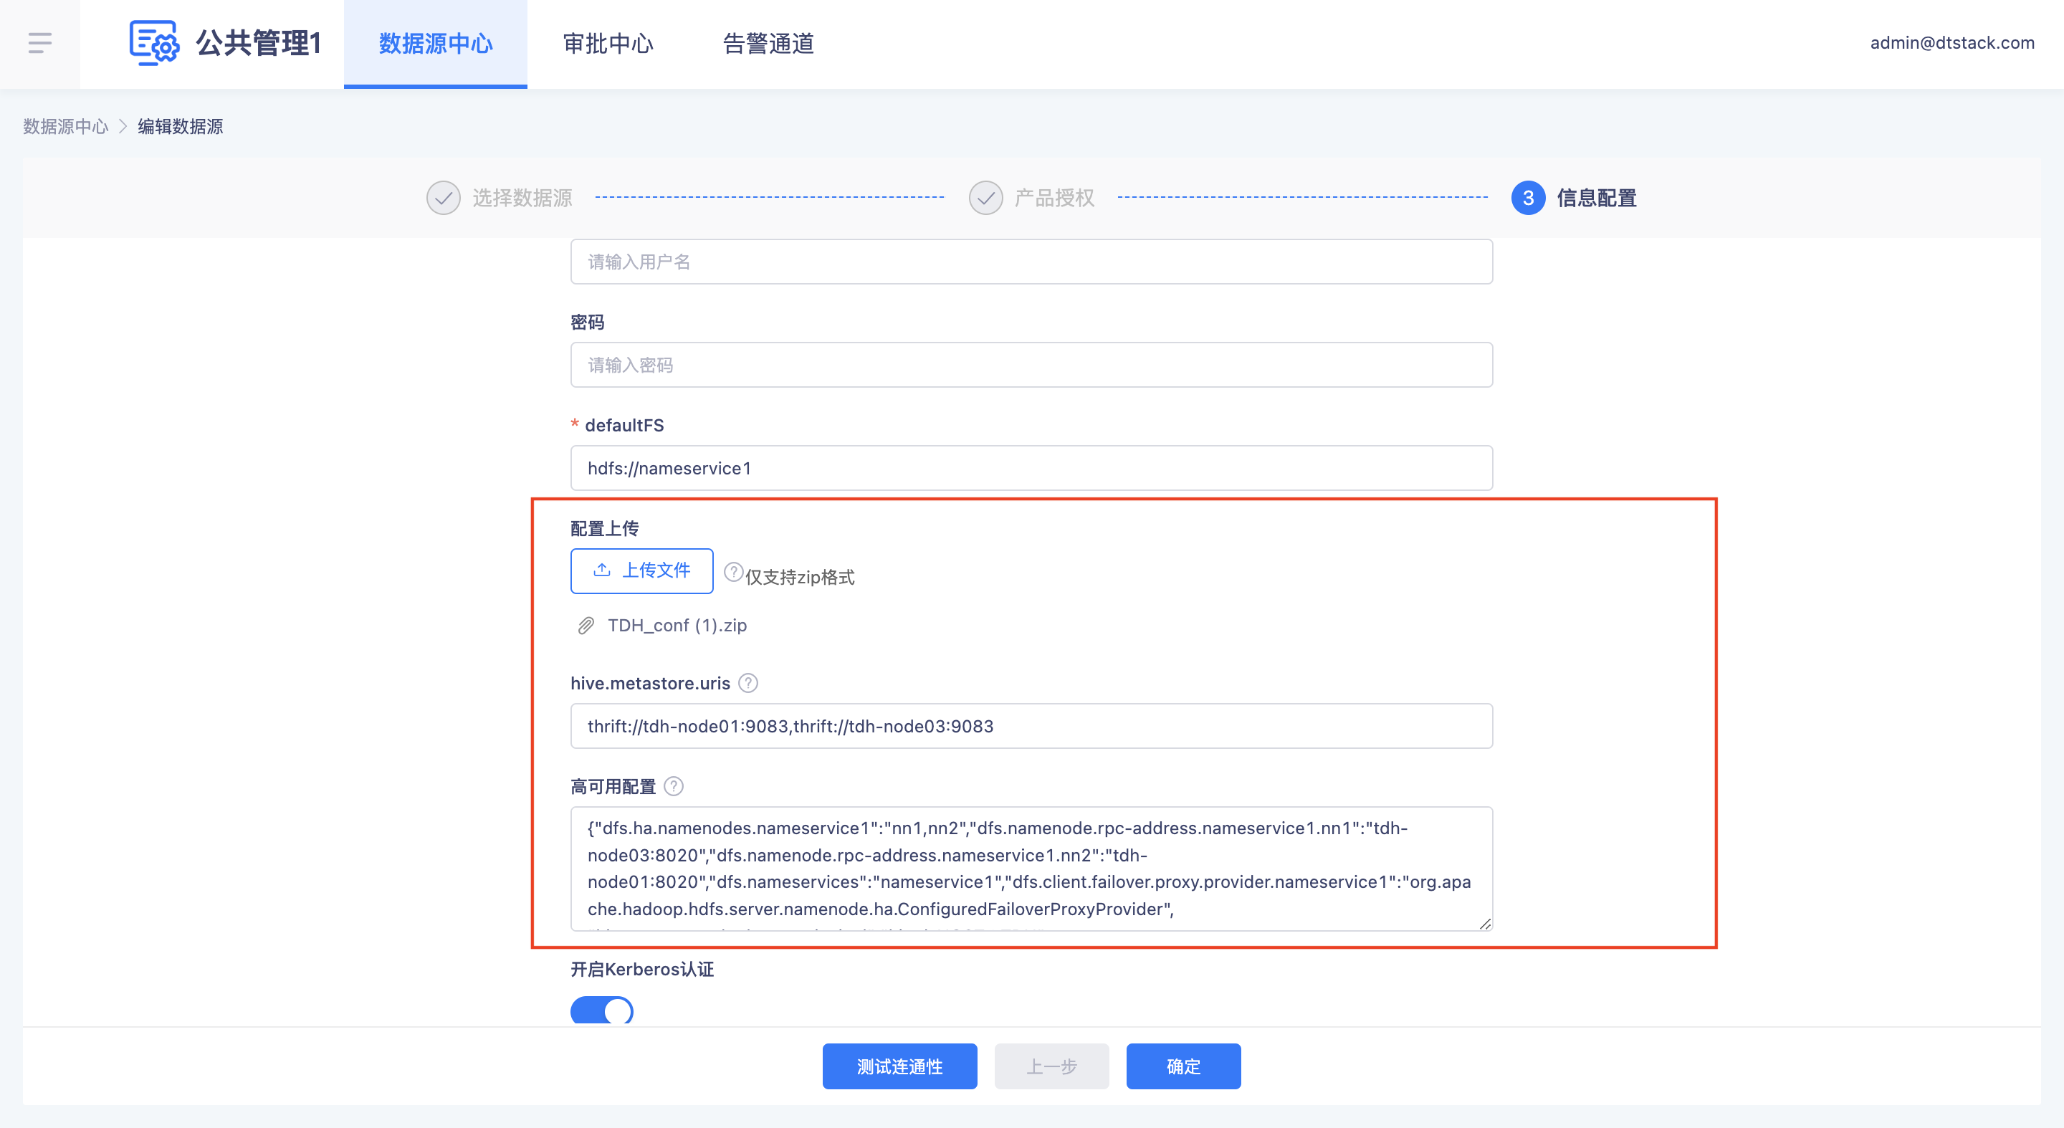Click 确定 confirm button

(1183, 1067)
